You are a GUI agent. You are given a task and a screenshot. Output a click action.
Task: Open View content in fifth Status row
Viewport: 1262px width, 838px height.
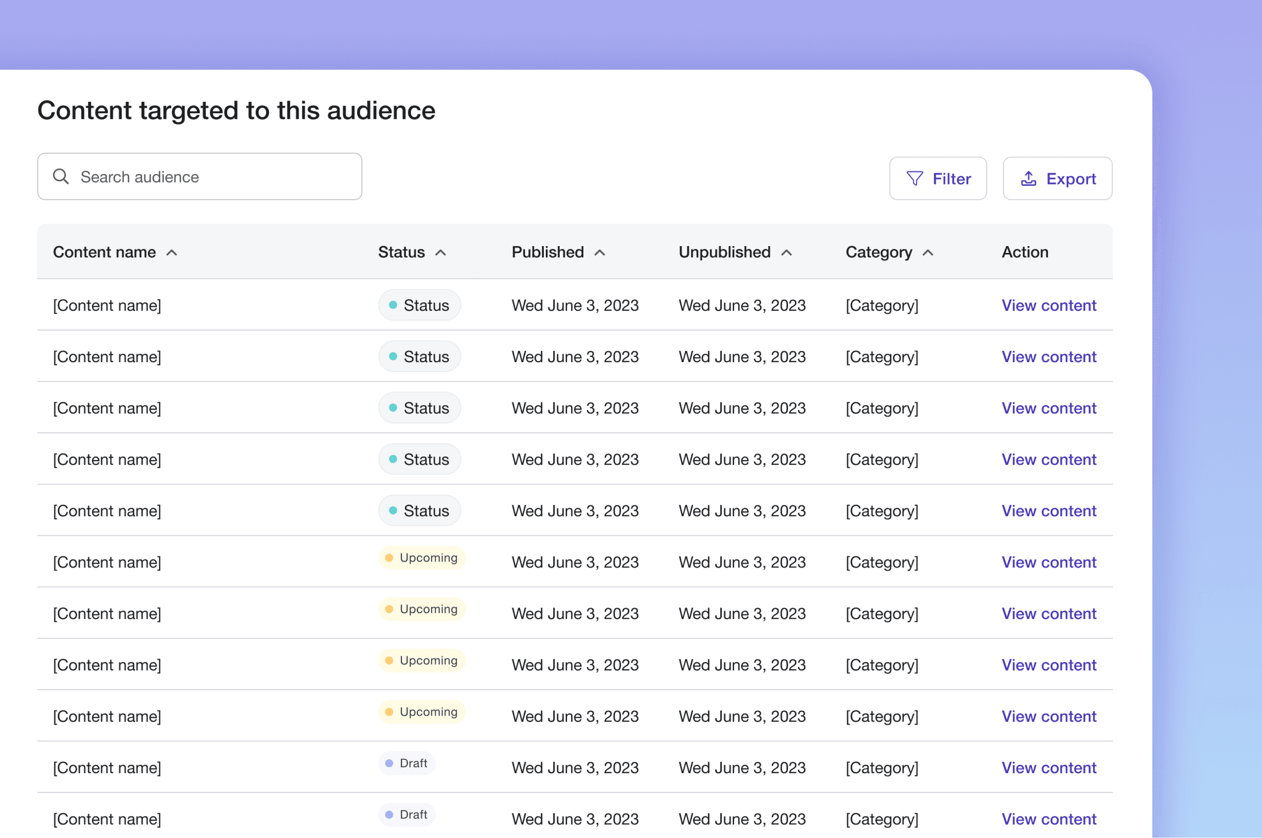tap(1049, 510)
